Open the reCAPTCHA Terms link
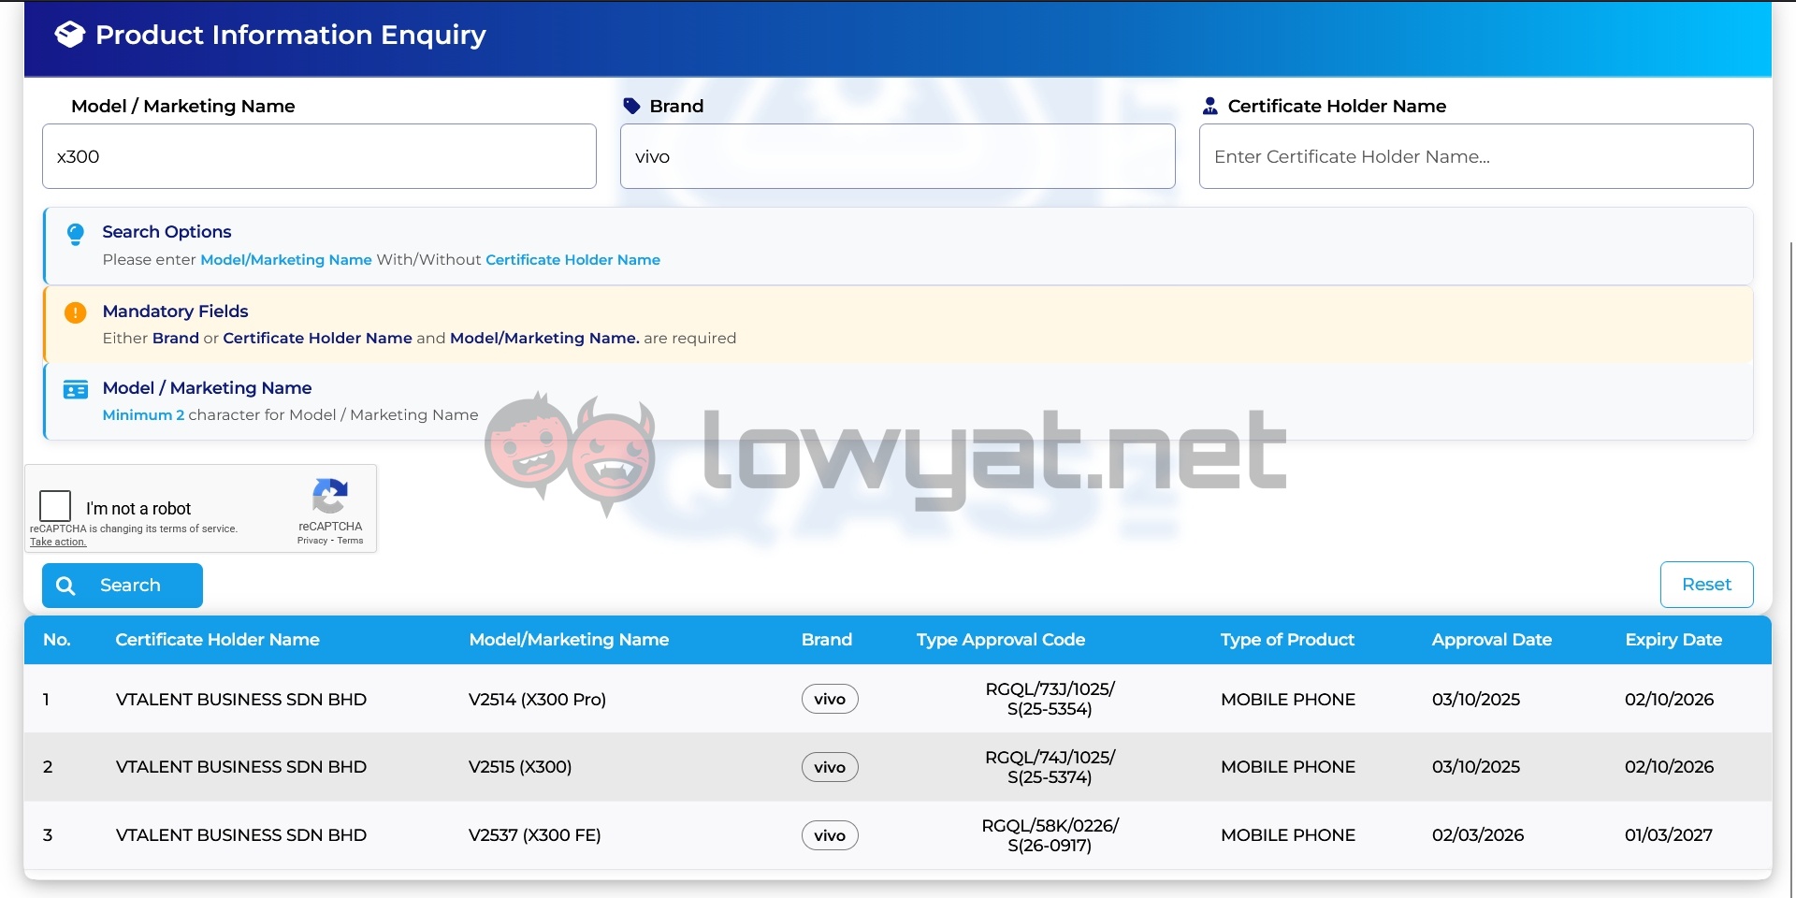The width and height of the screenshot is (1796, 898). [x=351, y=541]
